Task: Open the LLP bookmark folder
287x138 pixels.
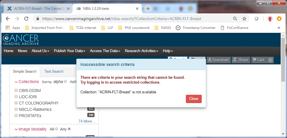Action: click(x=107, y=28)
